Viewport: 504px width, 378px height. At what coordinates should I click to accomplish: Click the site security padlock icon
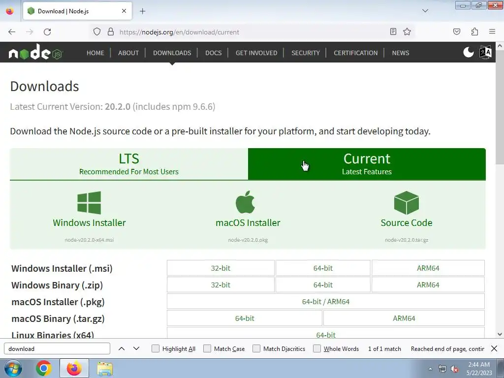[111, 32]
